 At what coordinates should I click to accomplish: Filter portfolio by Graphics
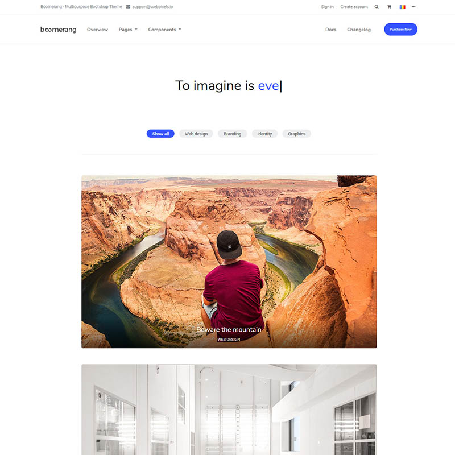coord(296,134)
